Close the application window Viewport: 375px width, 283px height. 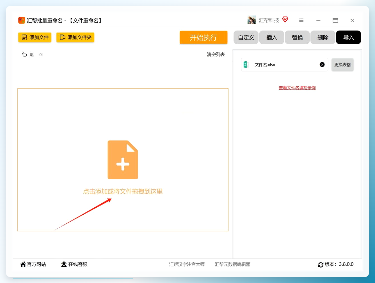click(352, 20)
